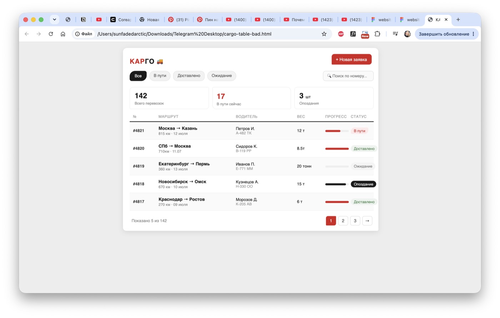Screen dimensions: 500x318
Task: Open the Extensions puzzle-piece menu
Action: (x=377, y=34)
